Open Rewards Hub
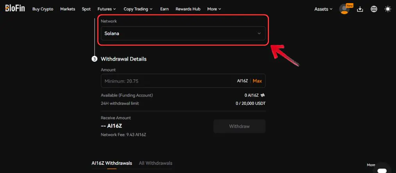 coord(188,9)
